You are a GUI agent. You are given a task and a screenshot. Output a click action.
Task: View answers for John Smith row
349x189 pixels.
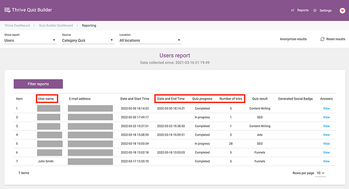pyautogui.click(x=326, y=161)
